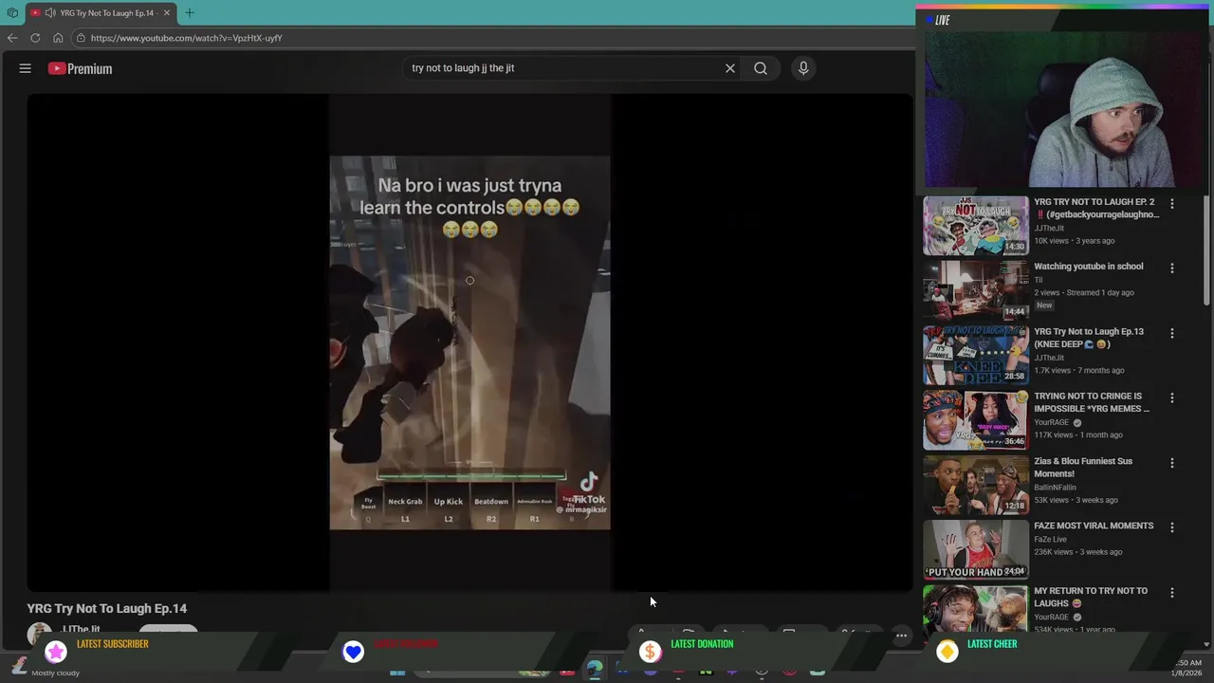Open KNEE DEEP Ep.13 thumbnail
This screenshot has width=1214, height=683.
976,356
